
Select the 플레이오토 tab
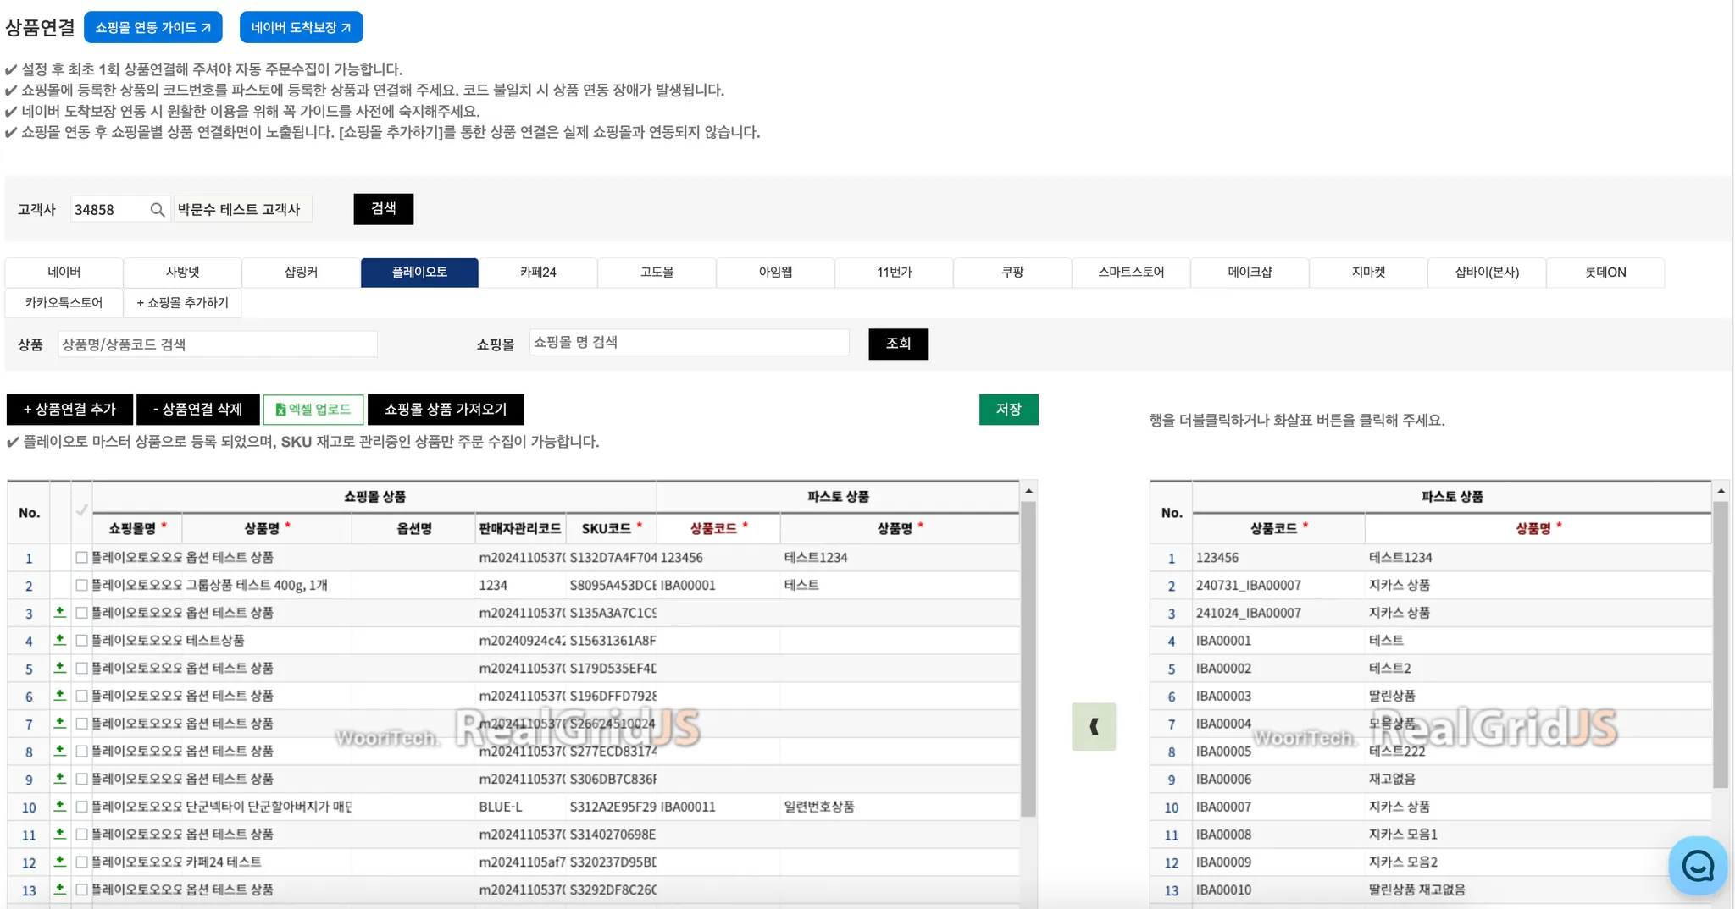[419, 273]
